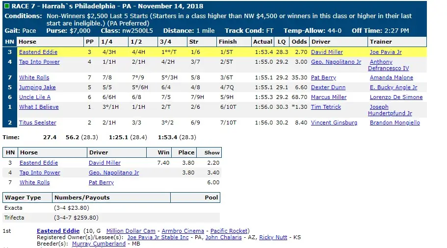Open driver David Miller's profile in results table
The height and width of the screenshot is (248, 447).
coord(327,52)
